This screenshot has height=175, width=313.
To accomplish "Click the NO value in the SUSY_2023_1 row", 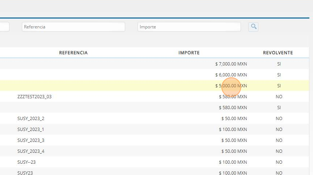I will 279,130.
